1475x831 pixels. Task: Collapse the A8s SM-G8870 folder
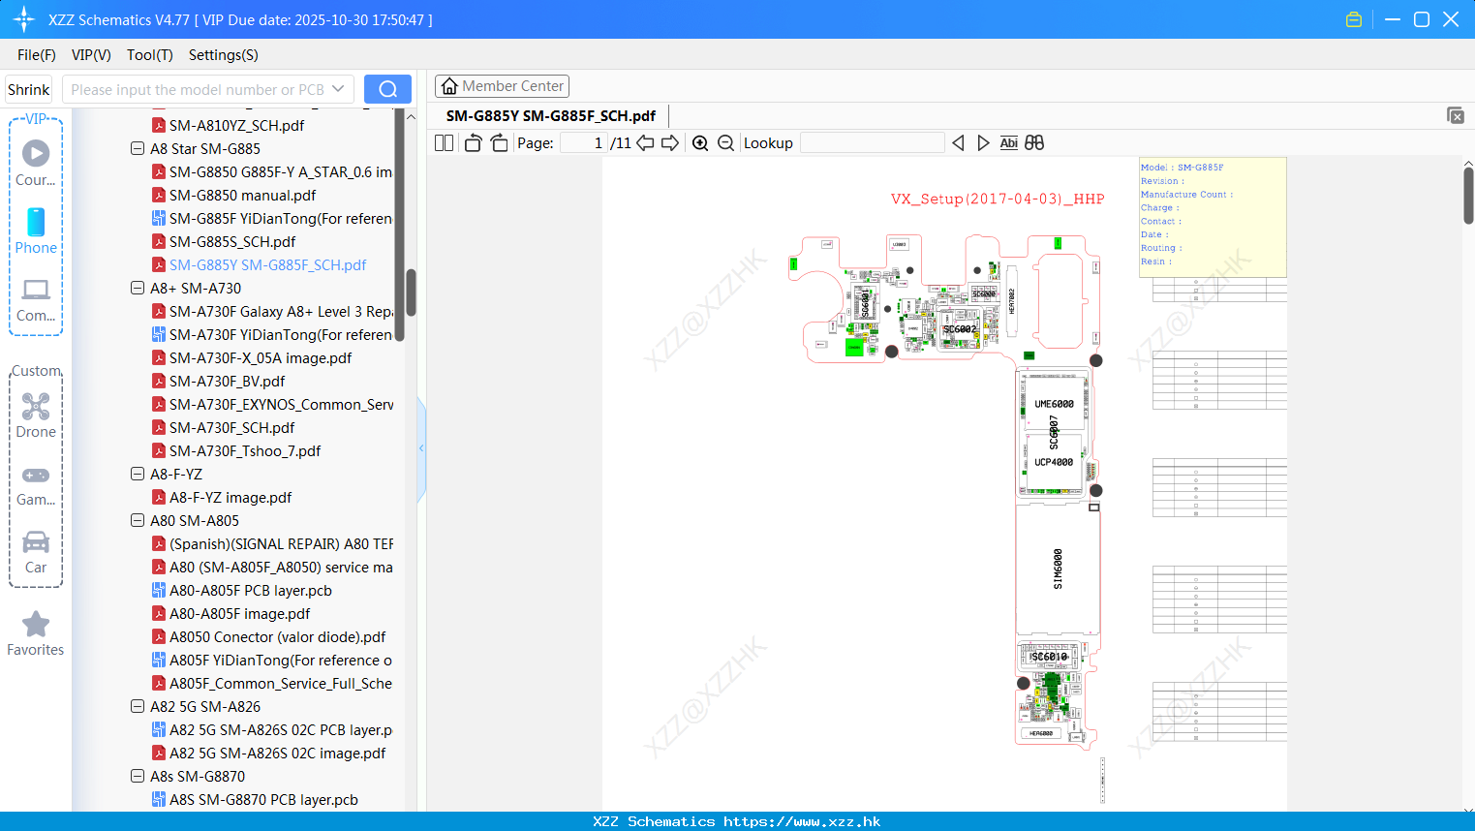(x=138, y=777)
